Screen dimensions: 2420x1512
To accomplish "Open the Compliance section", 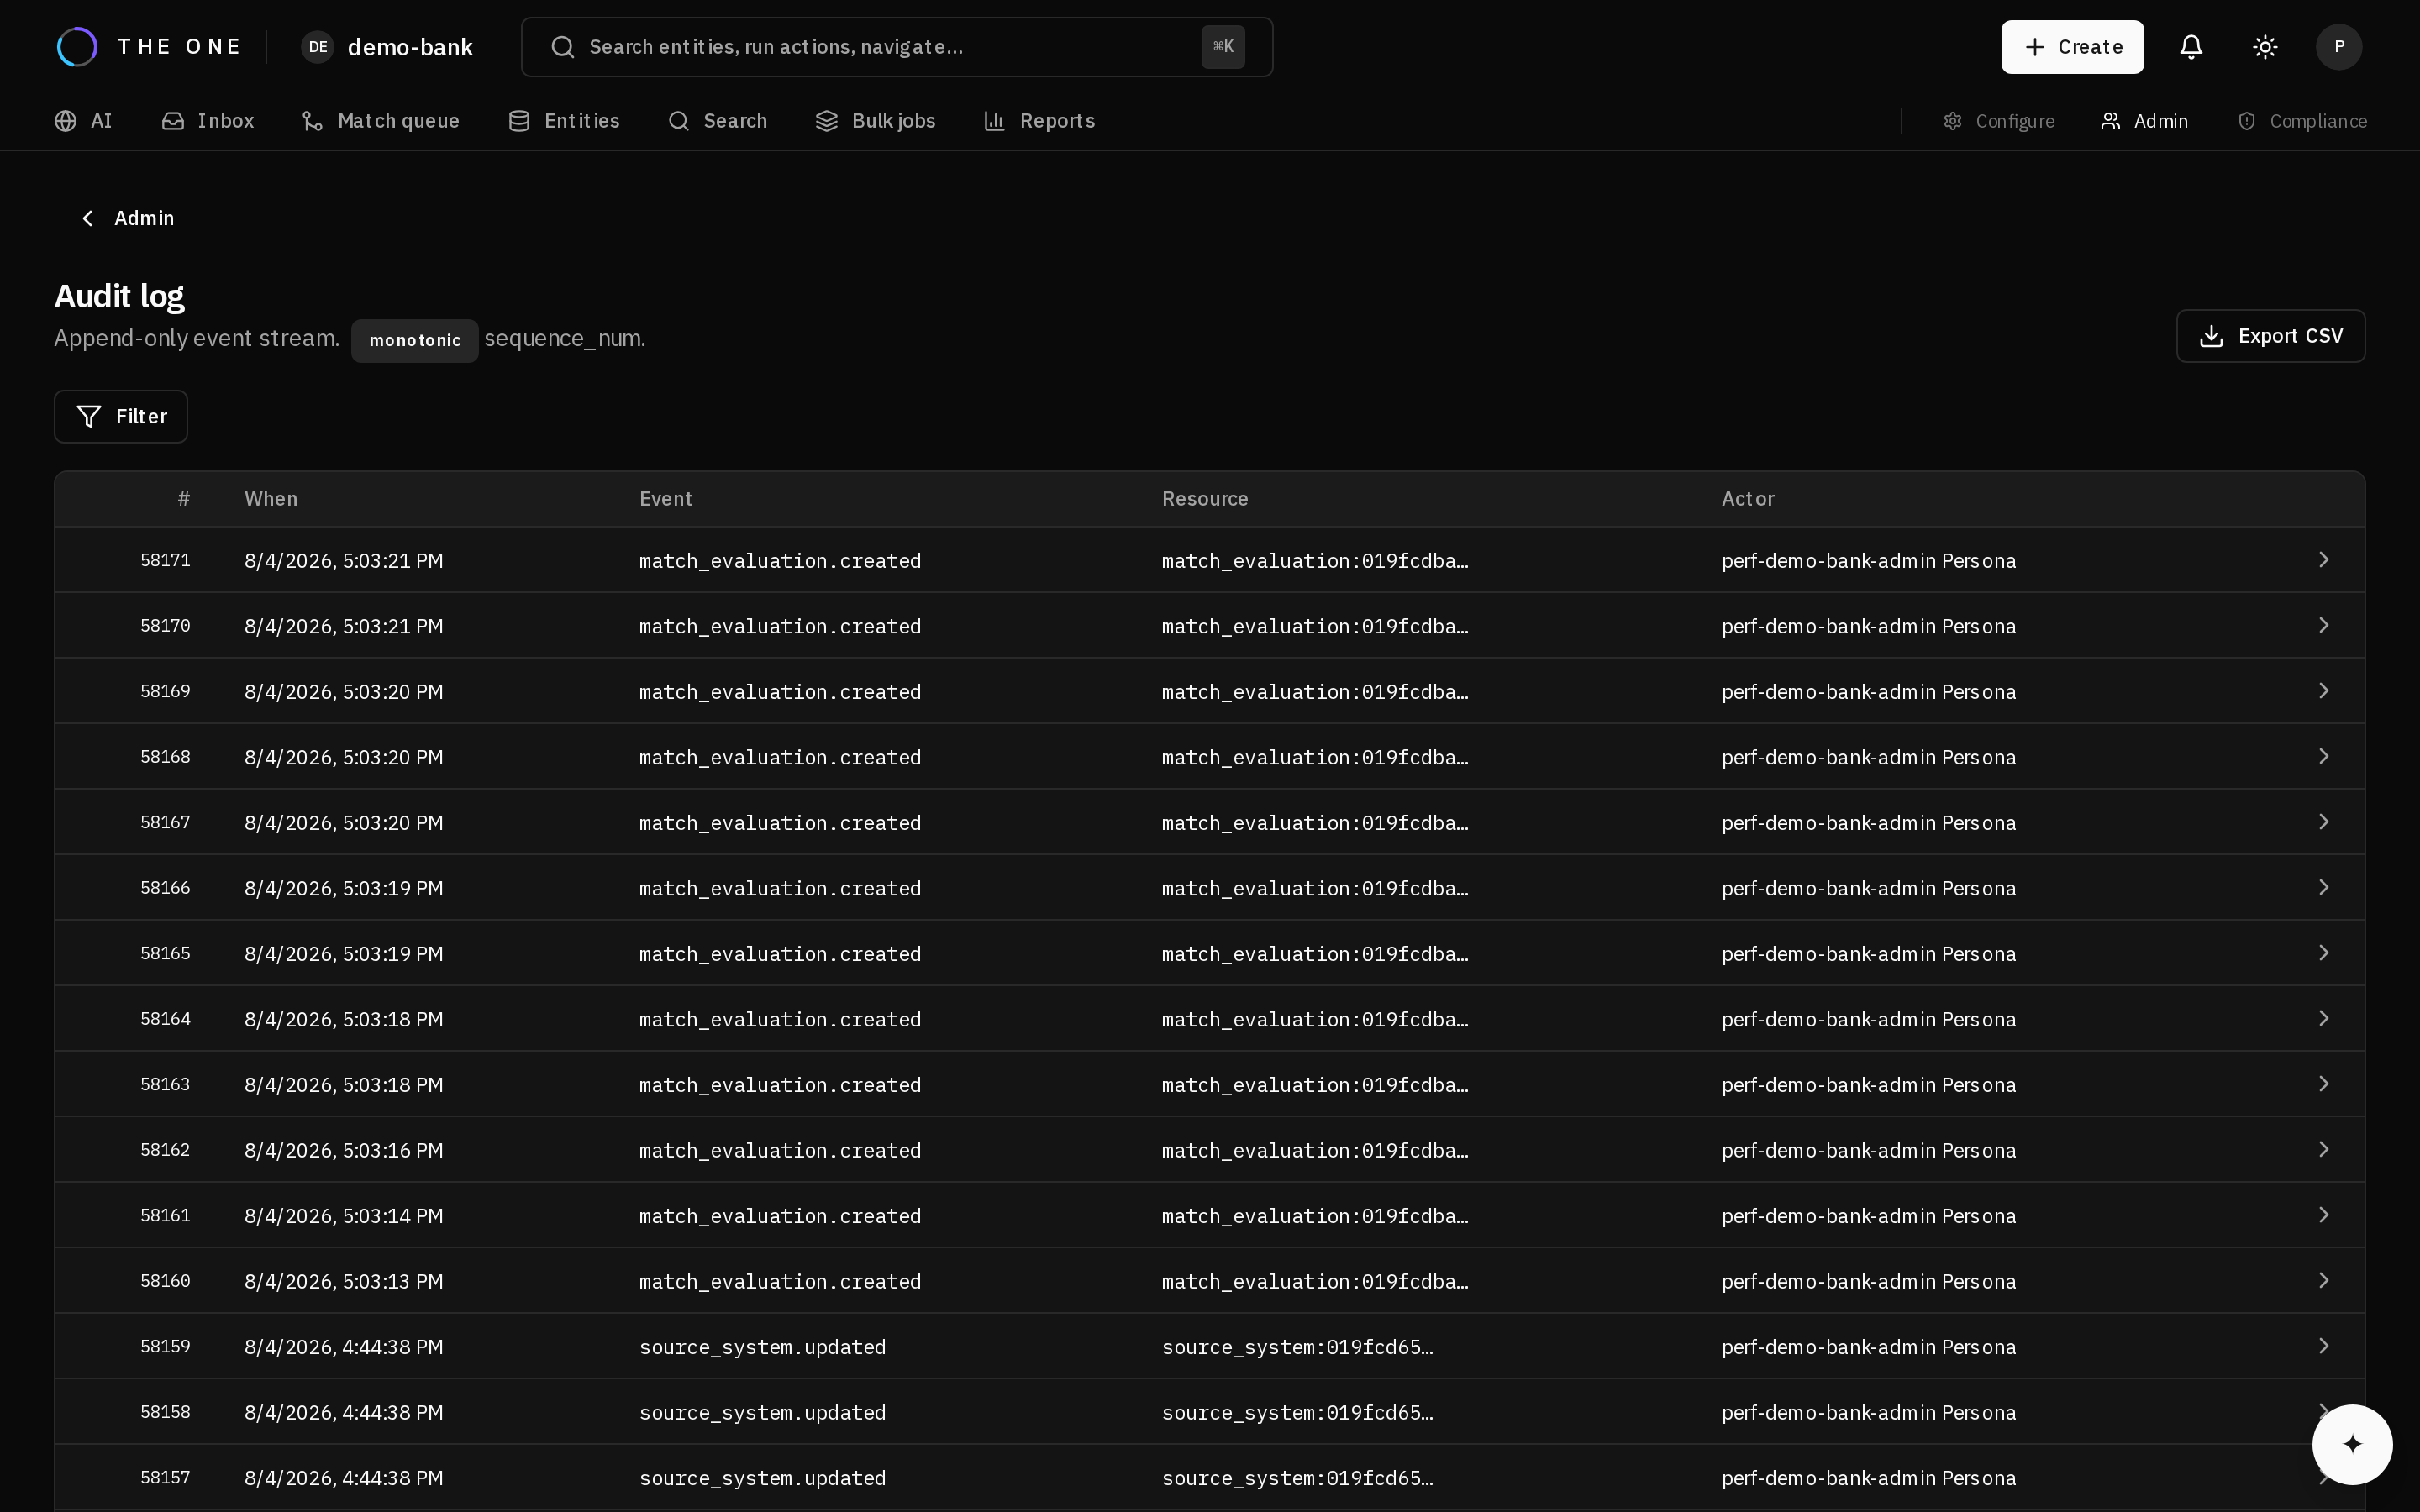I will pyautogui.click(x=2302, y=121).
